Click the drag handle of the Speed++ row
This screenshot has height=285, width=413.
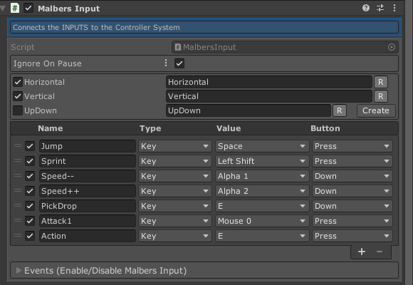(x=18, y=190)
